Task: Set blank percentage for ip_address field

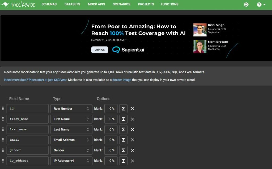Action: click(x=111, y=161)
